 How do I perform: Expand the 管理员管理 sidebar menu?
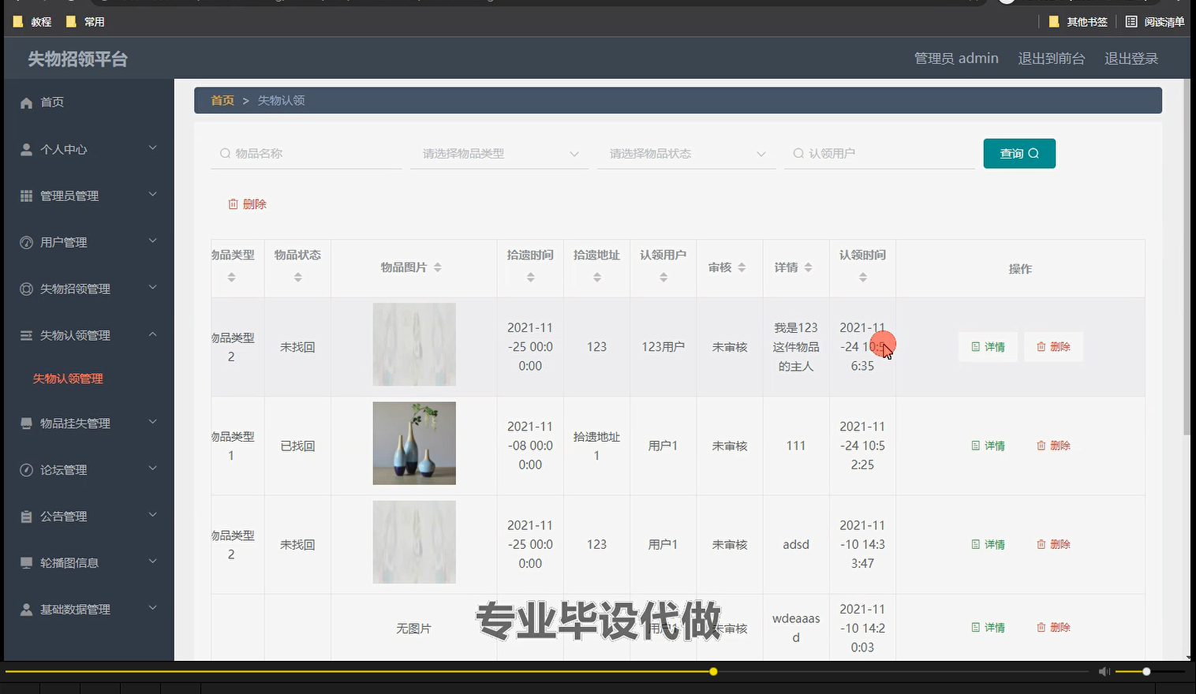pyautogui.click(x=69, y=195)
